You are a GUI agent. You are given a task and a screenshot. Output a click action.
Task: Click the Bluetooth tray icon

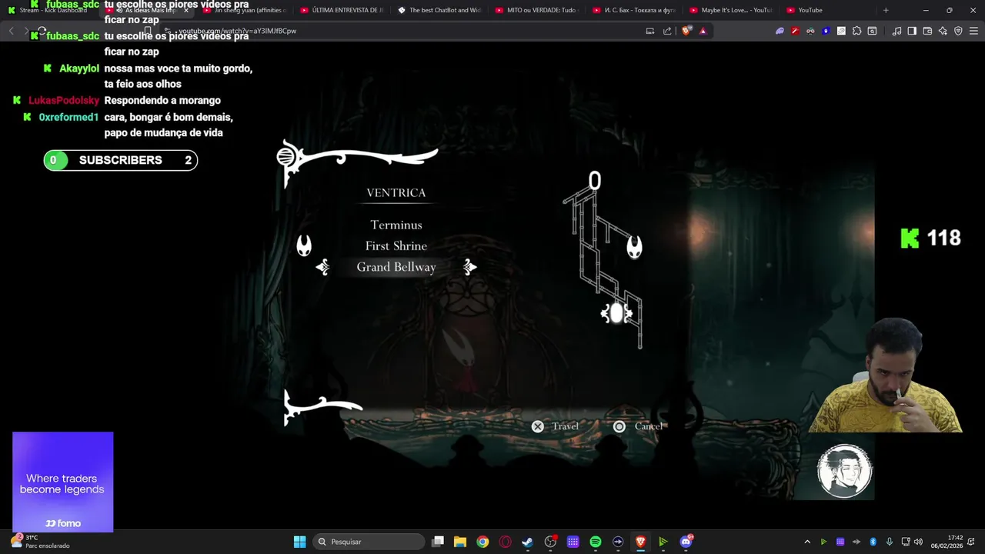tap(873, 542)
